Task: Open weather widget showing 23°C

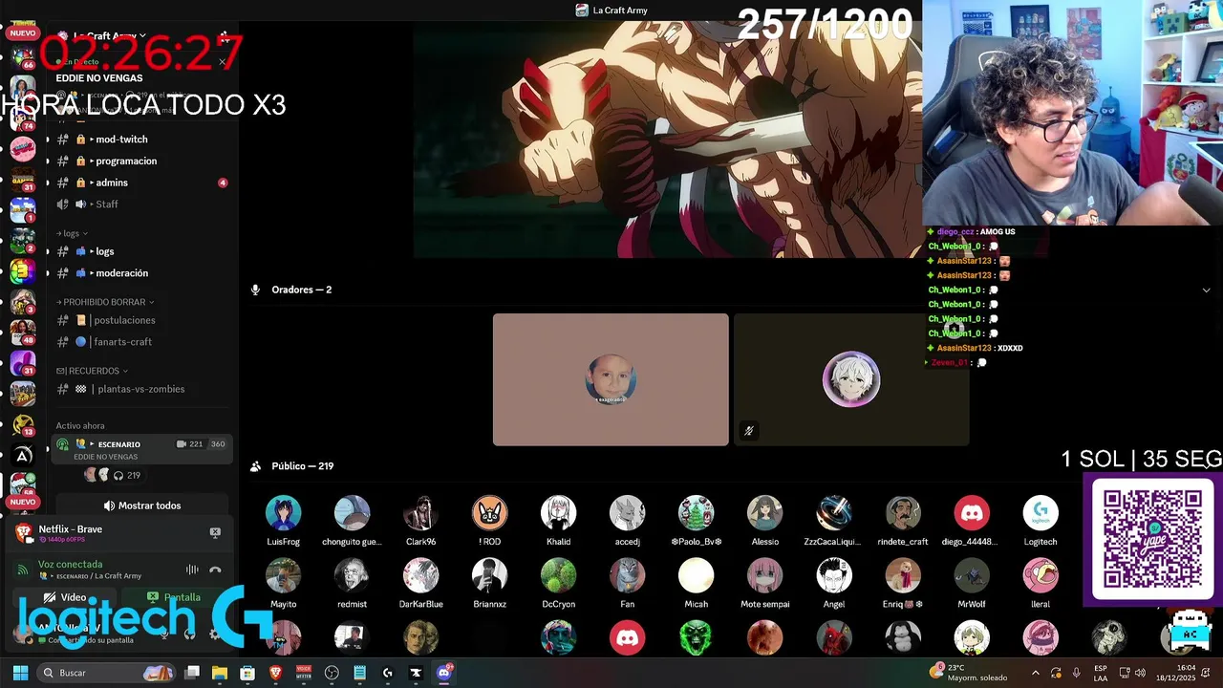Action: point(969,673)
